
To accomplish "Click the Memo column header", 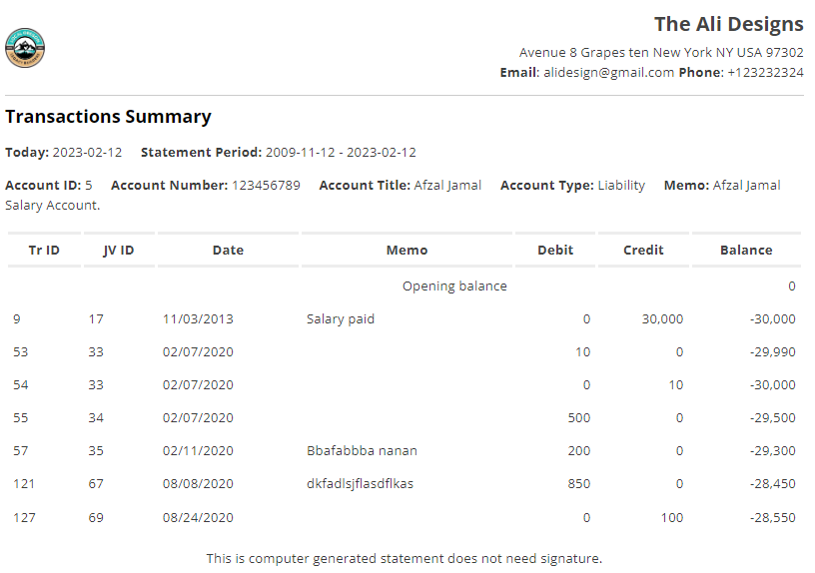I will tap(407, 251).
